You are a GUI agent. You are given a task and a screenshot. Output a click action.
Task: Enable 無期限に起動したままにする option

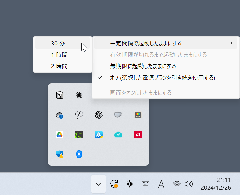pyautogui.click(x=143, y=66)
